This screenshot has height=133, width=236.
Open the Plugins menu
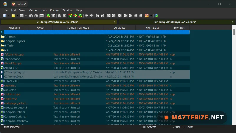click(55, 10)
